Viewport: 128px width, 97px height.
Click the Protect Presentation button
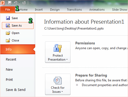(58, 52)
